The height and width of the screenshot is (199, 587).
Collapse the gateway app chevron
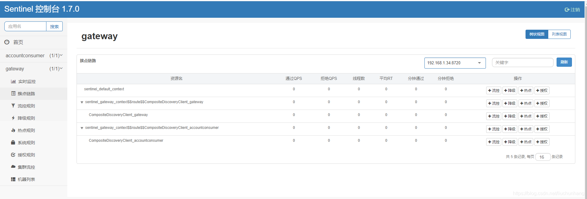click(x=61, y=69)
